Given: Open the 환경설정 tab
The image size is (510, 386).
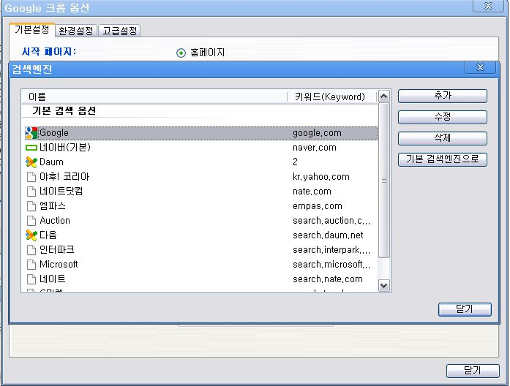Looking at the screenshot, I should [x=76, y=31].
